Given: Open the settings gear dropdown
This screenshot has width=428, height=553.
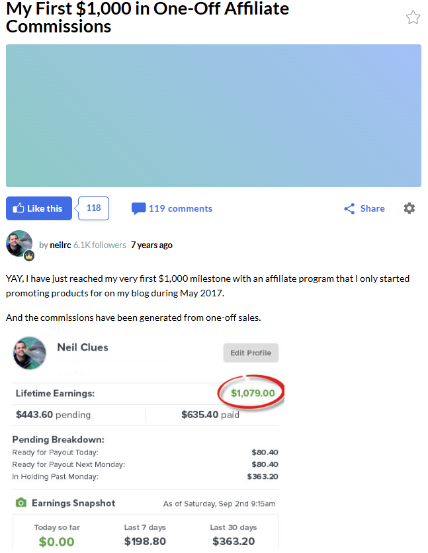Looking at the screenshot, I should [x=409, y=208].
